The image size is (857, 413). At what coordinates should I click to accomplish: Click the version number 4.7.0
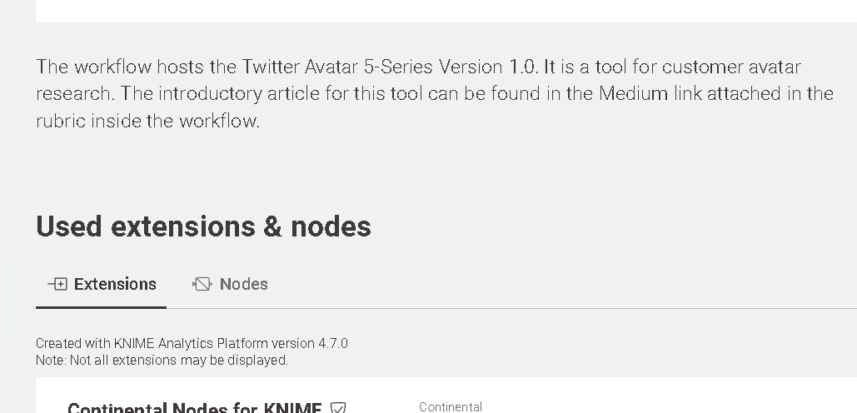332,343
